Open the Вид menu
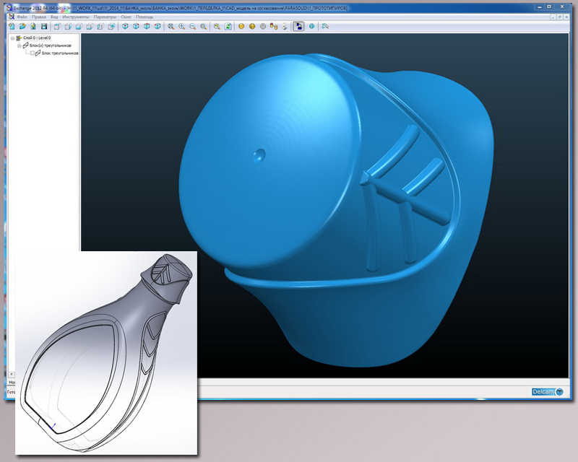Image resolution: width=578 pixels, height=462 pixels. tap(54, 17)
